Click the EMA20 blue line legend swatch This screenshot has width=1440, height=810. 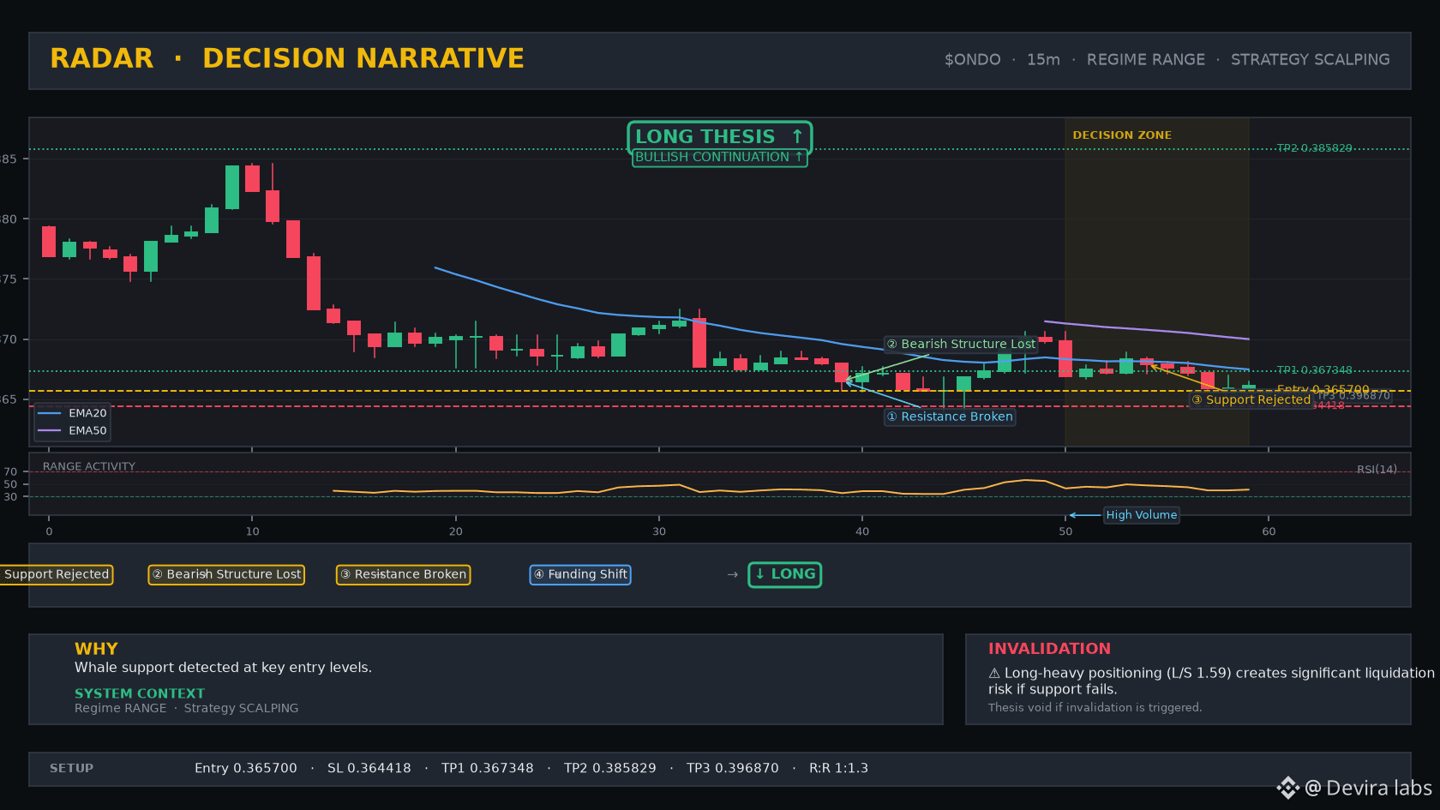50,413
